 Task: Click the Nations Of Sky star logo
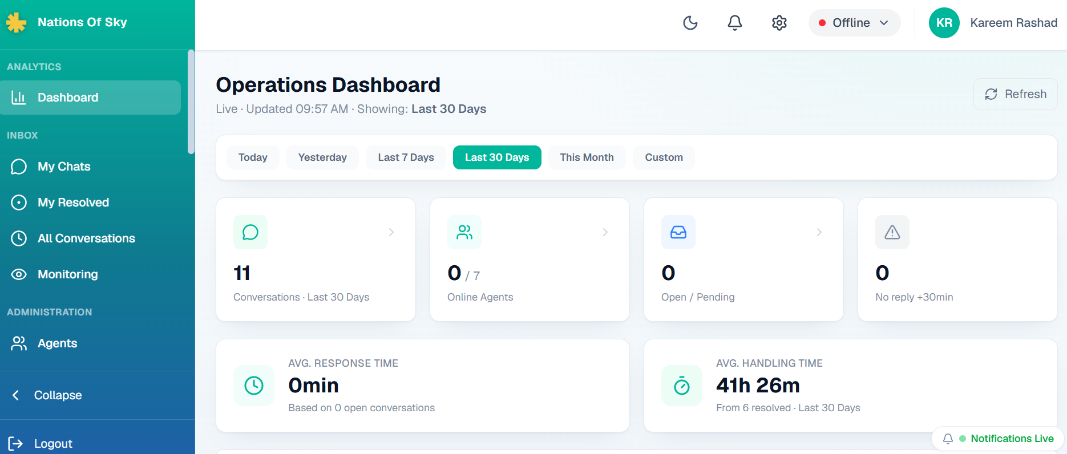coord(16,22)
